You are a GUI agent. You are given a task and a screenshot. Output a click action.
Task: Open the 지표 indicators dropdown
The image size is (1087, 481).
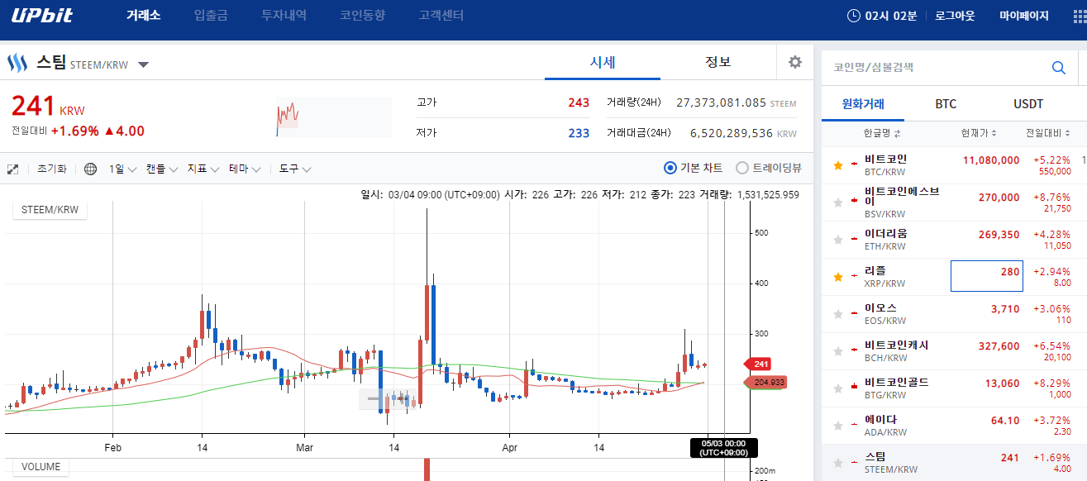click(203, 169)
